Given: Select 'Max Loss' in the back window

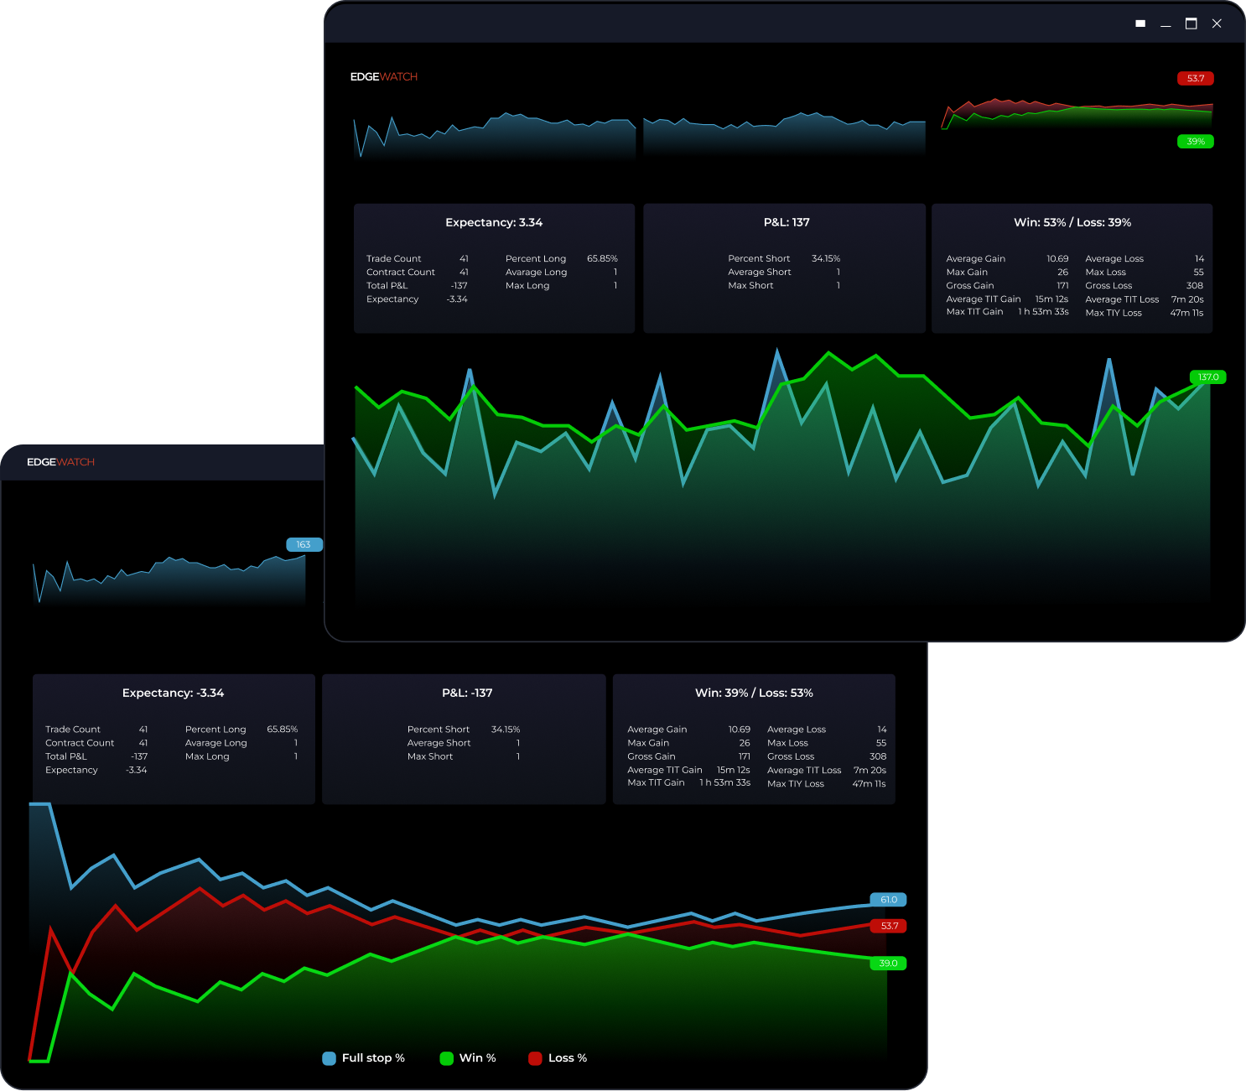Looking at the screenshot, I should tap(787, 743).
